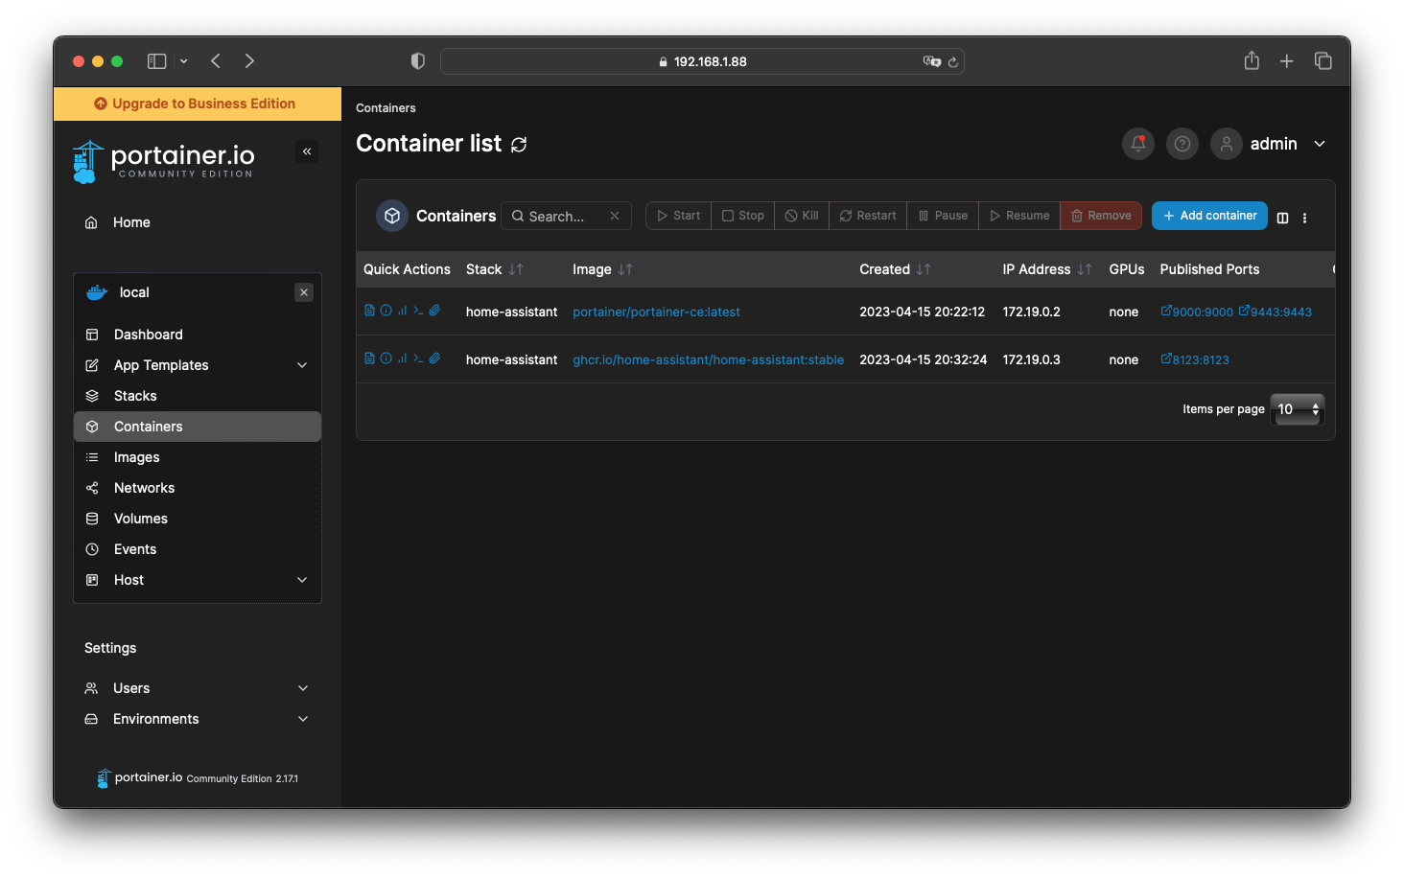Image resolution: width=1404 pixels, height=879 pixels.
Task: Toggle the table columns visibility icon
Action: [x=1282, y=218]
